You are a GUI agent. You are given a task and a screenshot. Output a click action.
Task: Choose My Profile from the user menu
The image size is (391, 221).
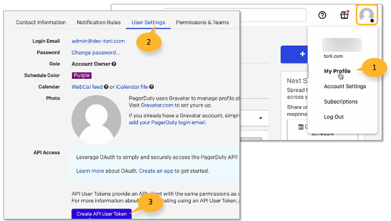pos(337,71)
